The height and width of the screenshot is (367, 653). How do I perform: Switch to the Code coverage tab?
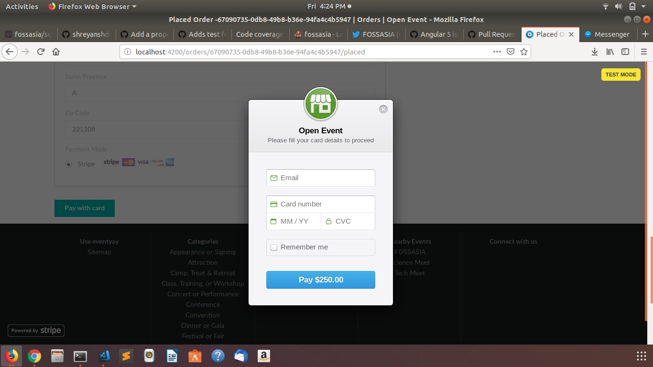point(260,34)
